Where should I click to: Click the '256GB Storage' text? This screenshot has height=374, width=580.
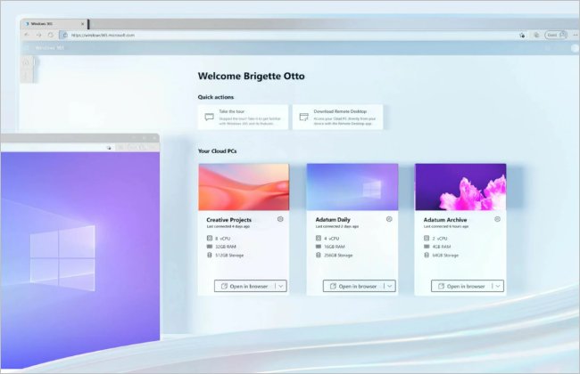[x=338, y=255]
